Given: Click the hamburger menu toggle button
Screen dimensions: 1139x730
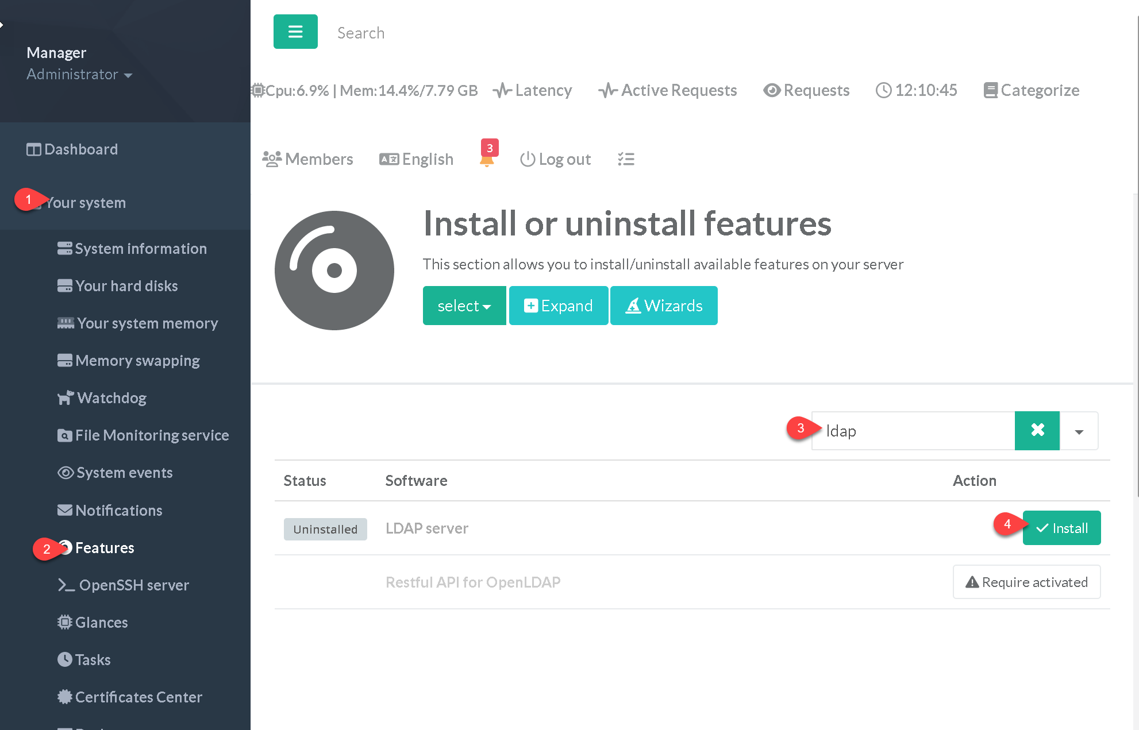Looking at the screenshot, I should 295,32.
